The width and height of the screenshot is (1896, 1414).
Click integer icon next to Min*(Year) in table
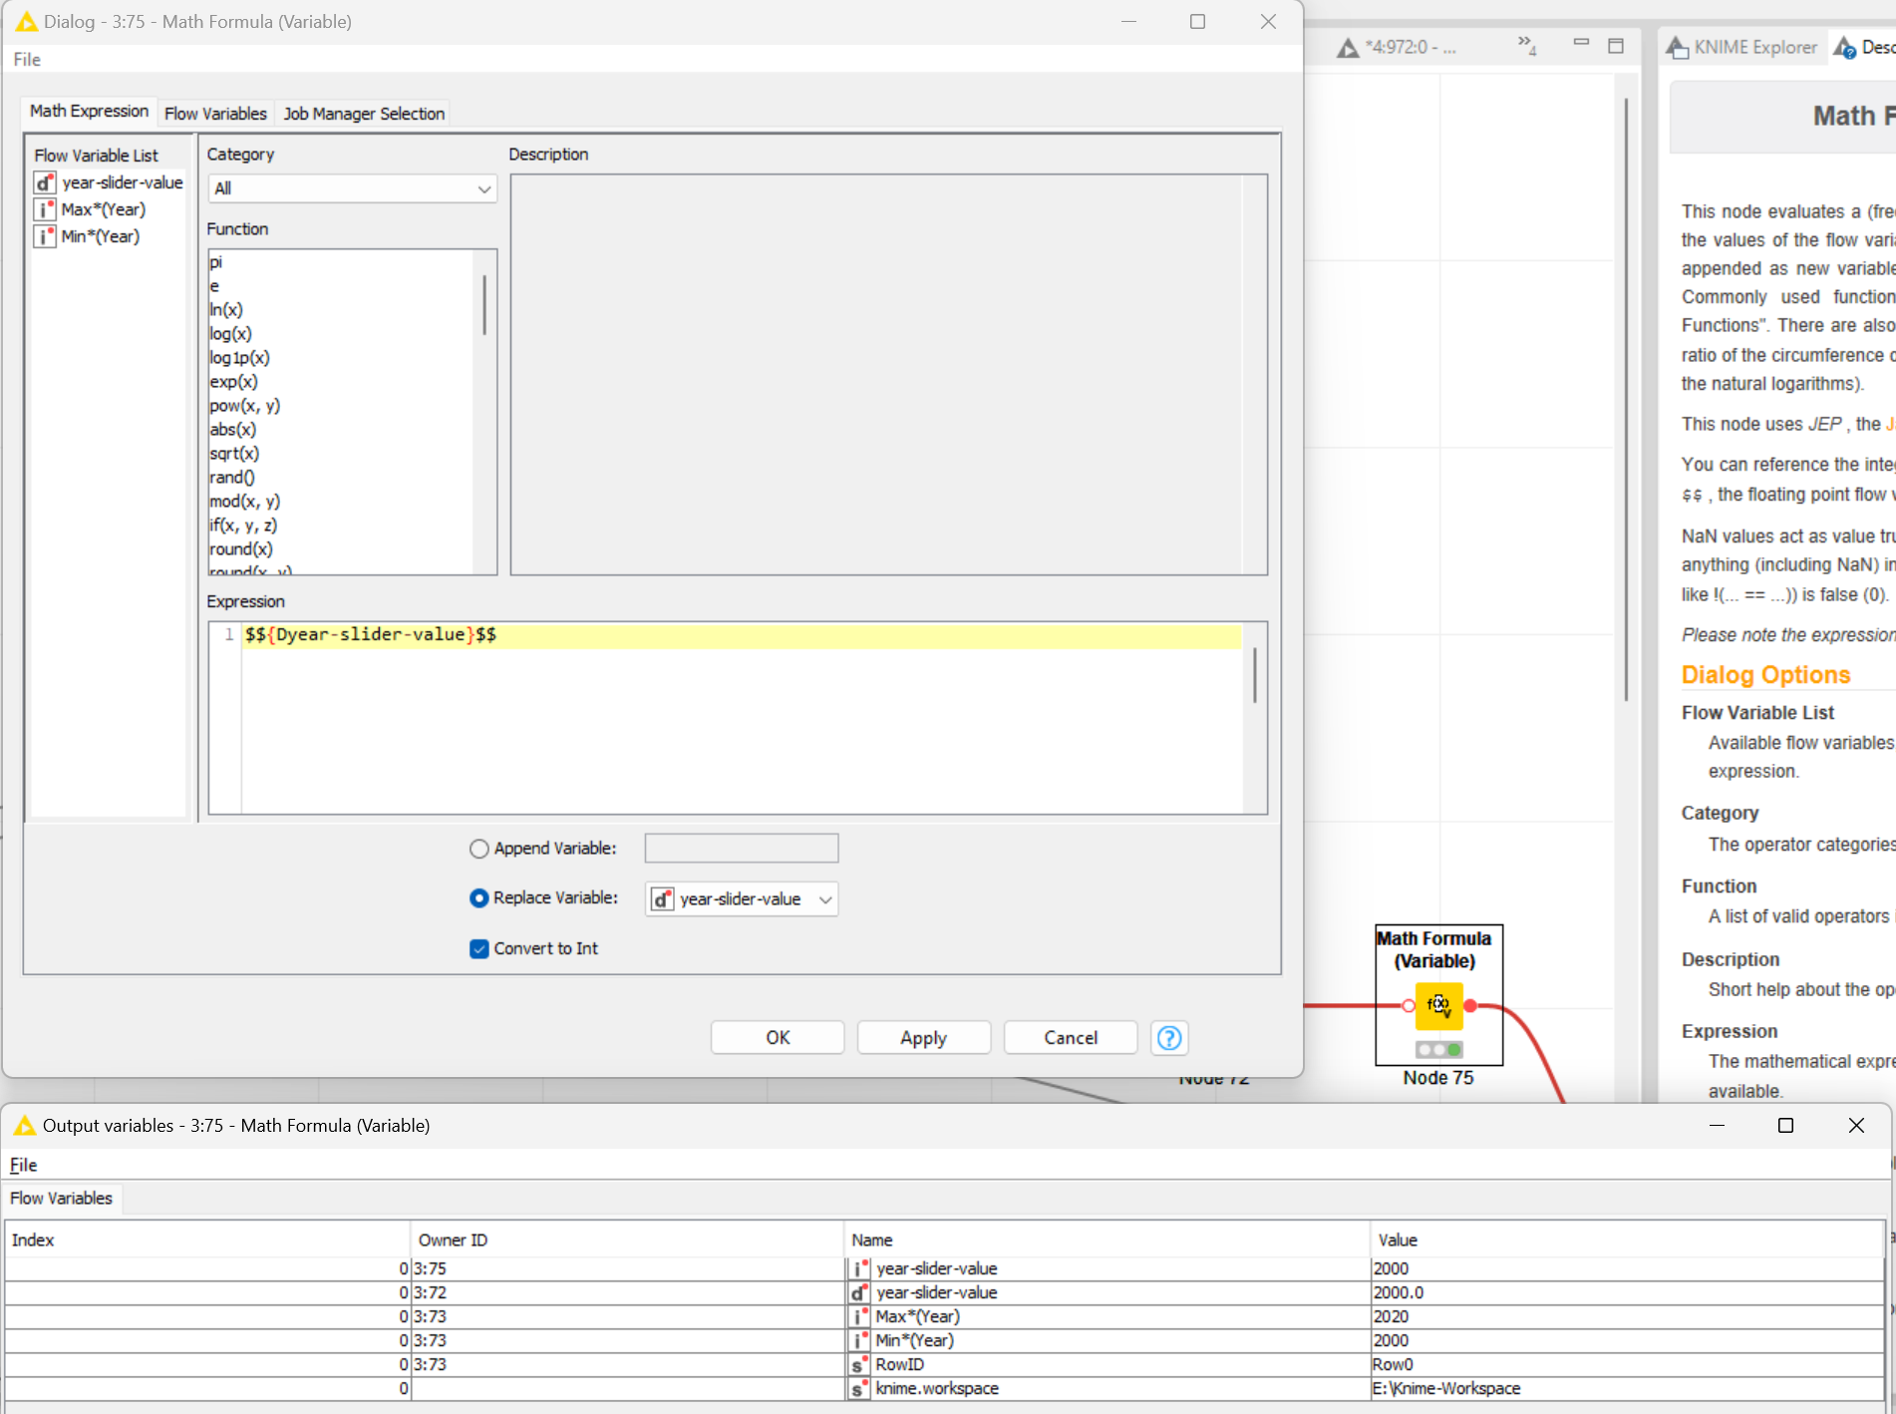tap(859, 1340)
